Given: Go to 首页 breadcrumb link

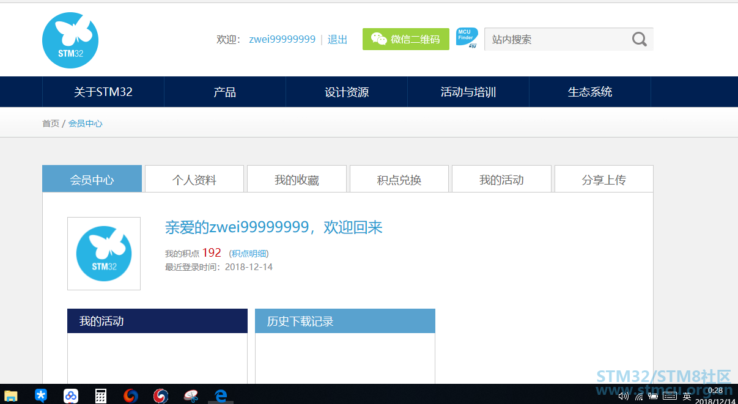Looking at the screenshot, I should click(x=51, y=123).
